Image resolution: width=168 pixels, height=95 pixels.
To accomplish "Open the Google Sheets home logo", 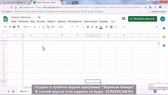I will coord(6,19).
